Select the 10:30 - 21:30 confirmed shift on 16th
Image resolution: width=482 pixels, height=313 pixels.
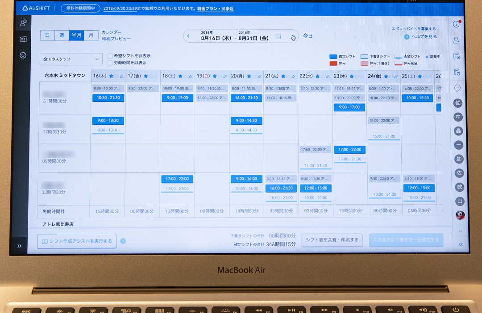click(108, 98)
